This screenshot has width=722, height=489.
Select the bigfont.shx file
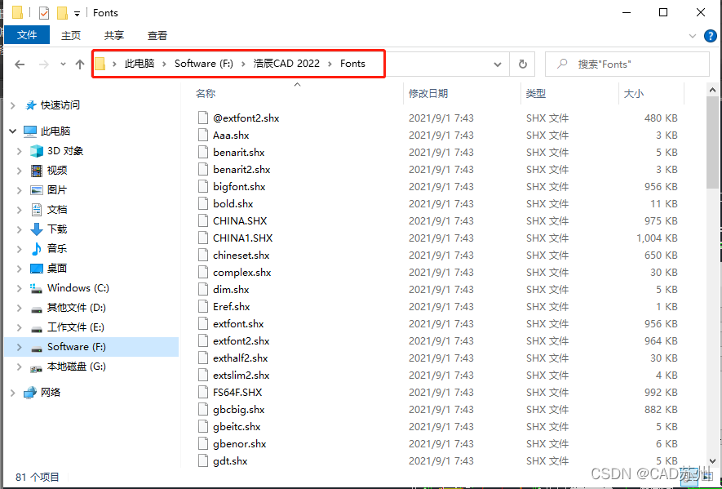click(239, 187)
